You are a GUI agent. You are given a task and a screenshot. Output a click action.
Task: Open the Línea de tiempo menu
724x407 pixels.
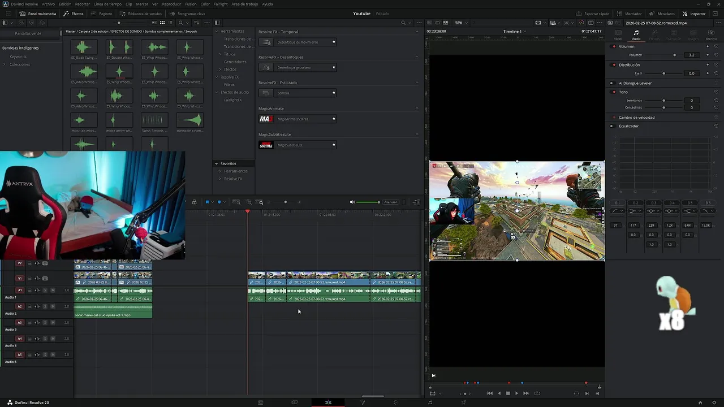click(x=107, y=4)
